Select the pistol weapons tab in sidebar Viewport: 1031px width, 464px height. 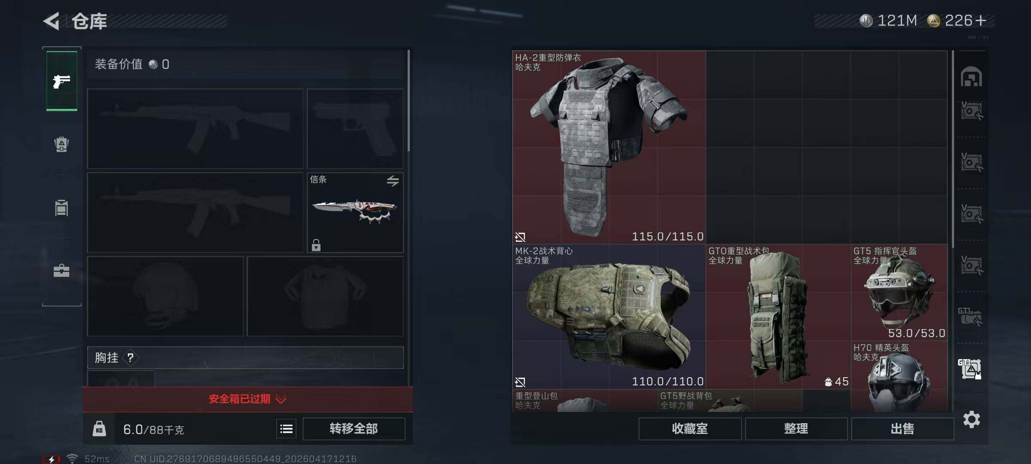62,81
